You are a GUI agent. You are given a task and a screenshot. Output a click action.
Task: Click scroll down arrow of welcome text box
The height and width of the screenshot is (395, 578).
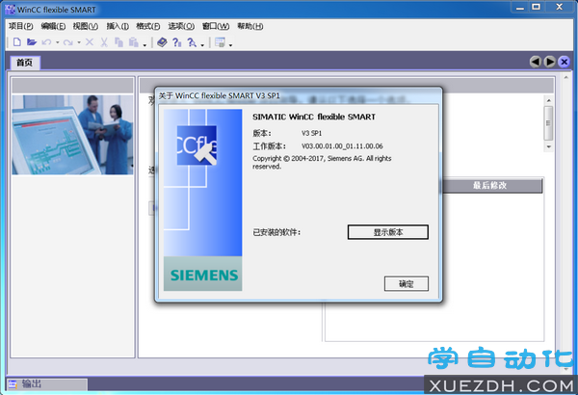coord(548,146)
